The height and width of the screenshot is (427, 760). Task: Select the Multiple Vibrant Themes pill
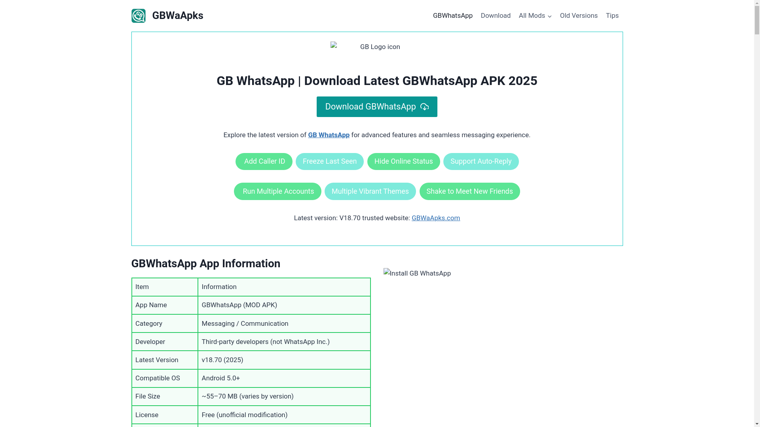click(x=370, y=191)
